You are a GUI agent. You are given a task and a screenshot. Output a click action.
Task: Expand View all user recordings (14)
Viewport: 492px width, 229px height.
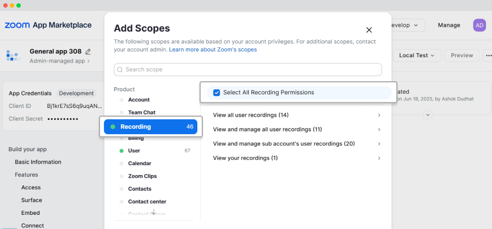(296, 115)
